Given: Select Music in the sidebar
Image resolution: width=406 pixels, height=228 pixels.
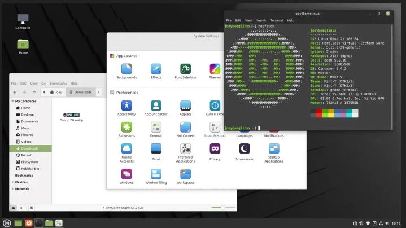Looking at the screenshot, I should pyautogui.click(x=30, y=128).
